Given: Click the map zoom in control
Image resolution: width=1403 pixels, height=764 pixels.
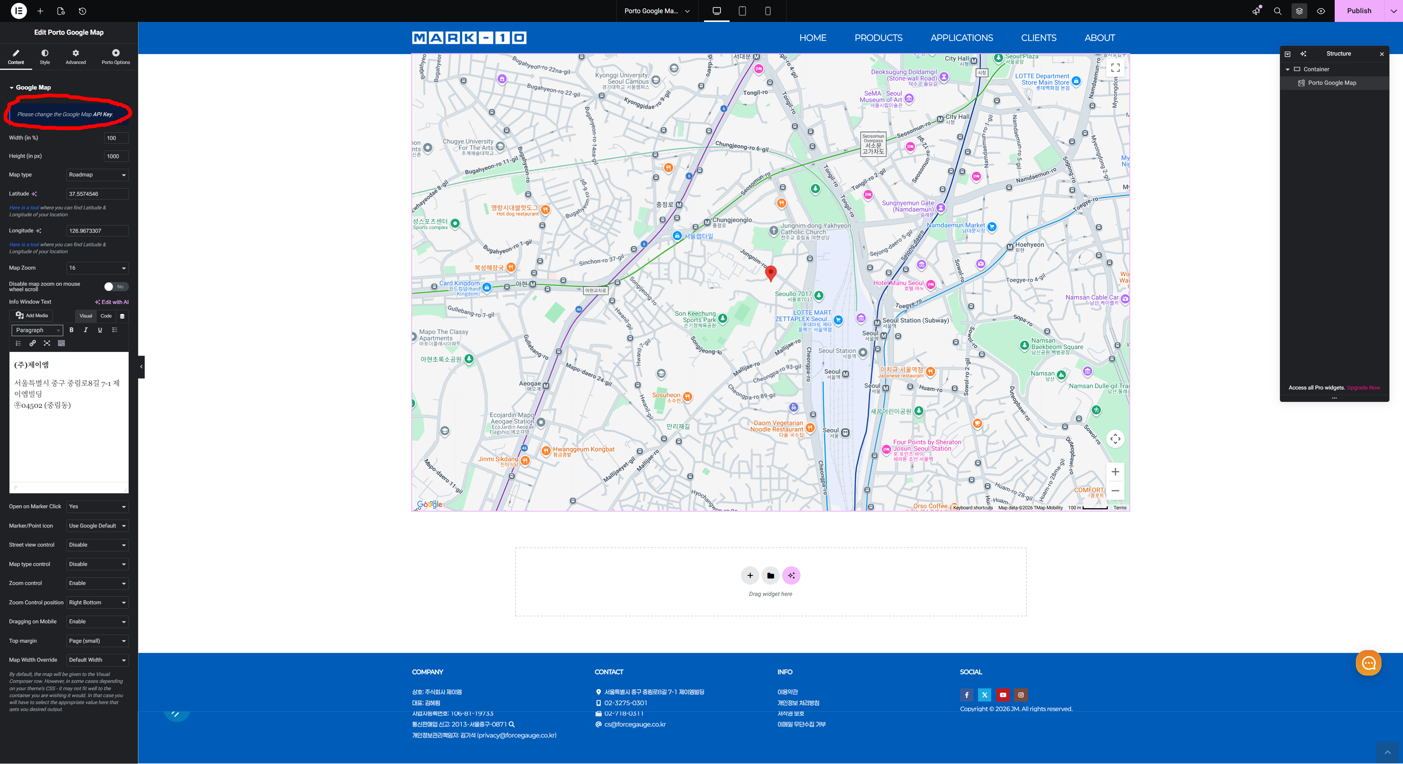Looking at the screenshot, I should [1115, 472].
